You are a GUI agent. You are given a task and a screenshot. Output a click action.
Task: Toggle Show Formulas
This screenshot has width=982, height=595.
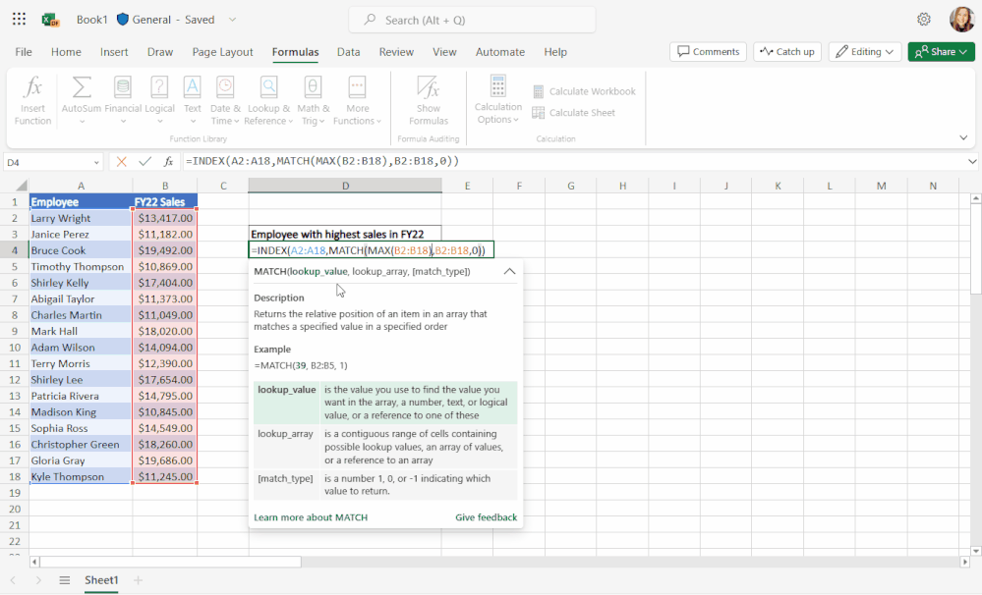tap(428, 98)
